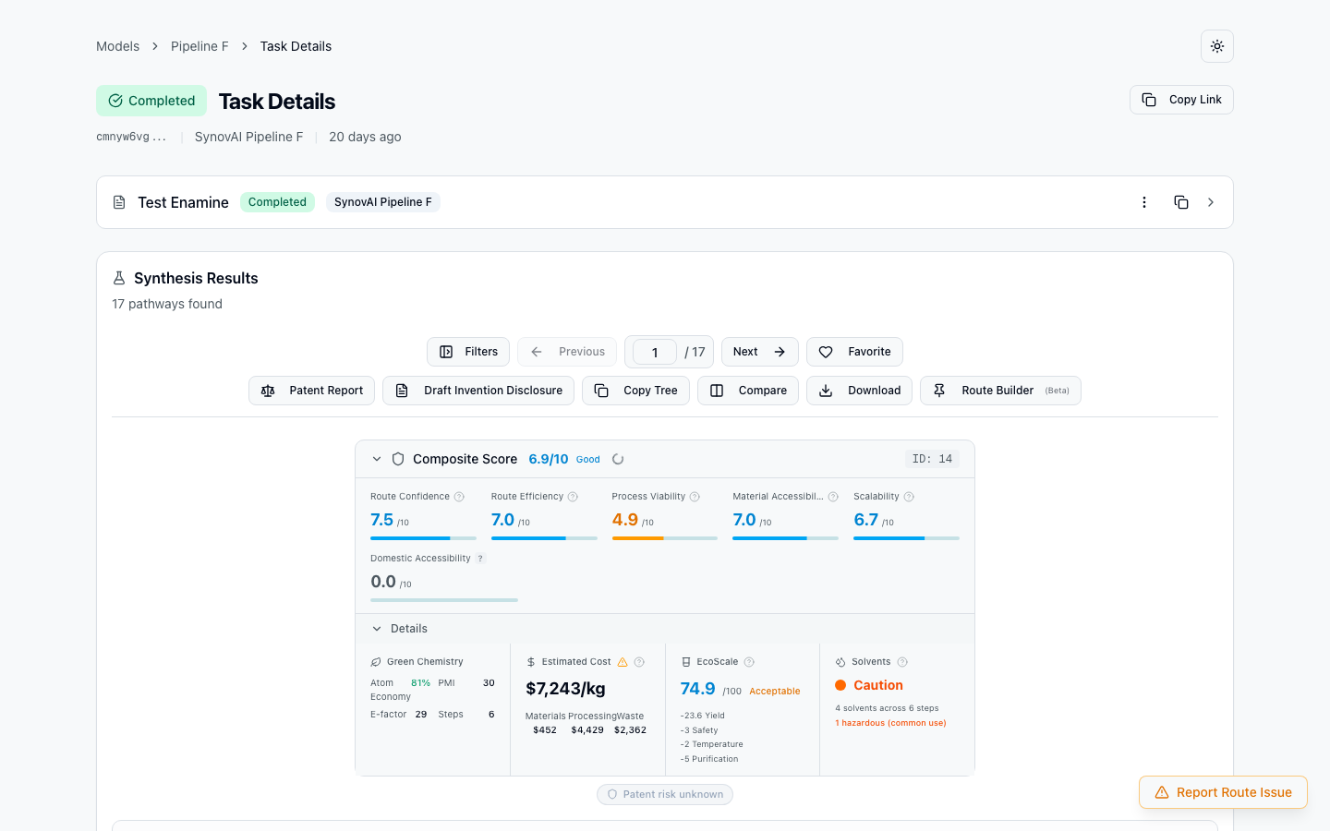Click the Route Confidence progress bar
Screen dimensions: 1330x831
point(423,538)
